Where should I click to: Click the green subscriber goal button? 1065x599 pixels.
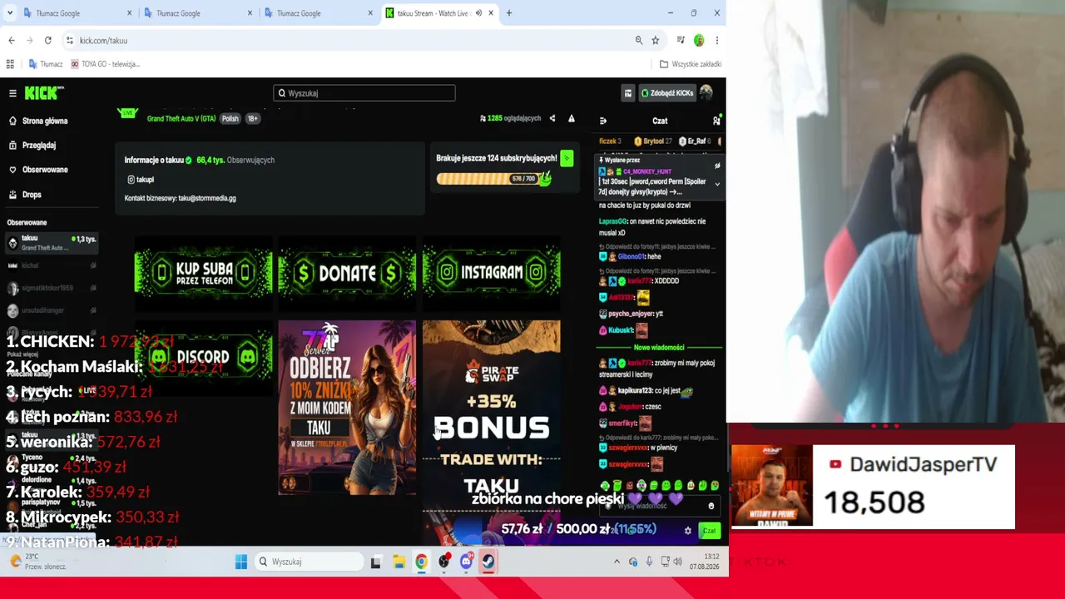point(567,158)
